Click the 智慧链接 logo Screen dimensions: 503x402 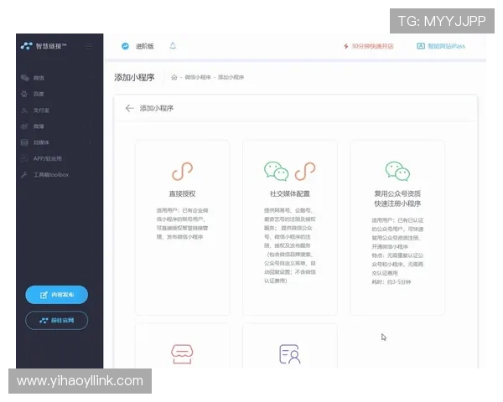49,46
